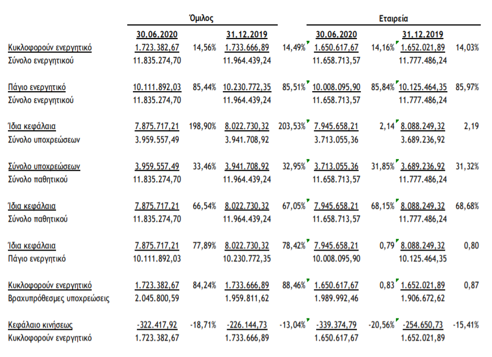Image resolution: width=492 pixels, height=357 pixels.
Task: Select the cell showing 198,90%
Action: [x=202, y=126]
